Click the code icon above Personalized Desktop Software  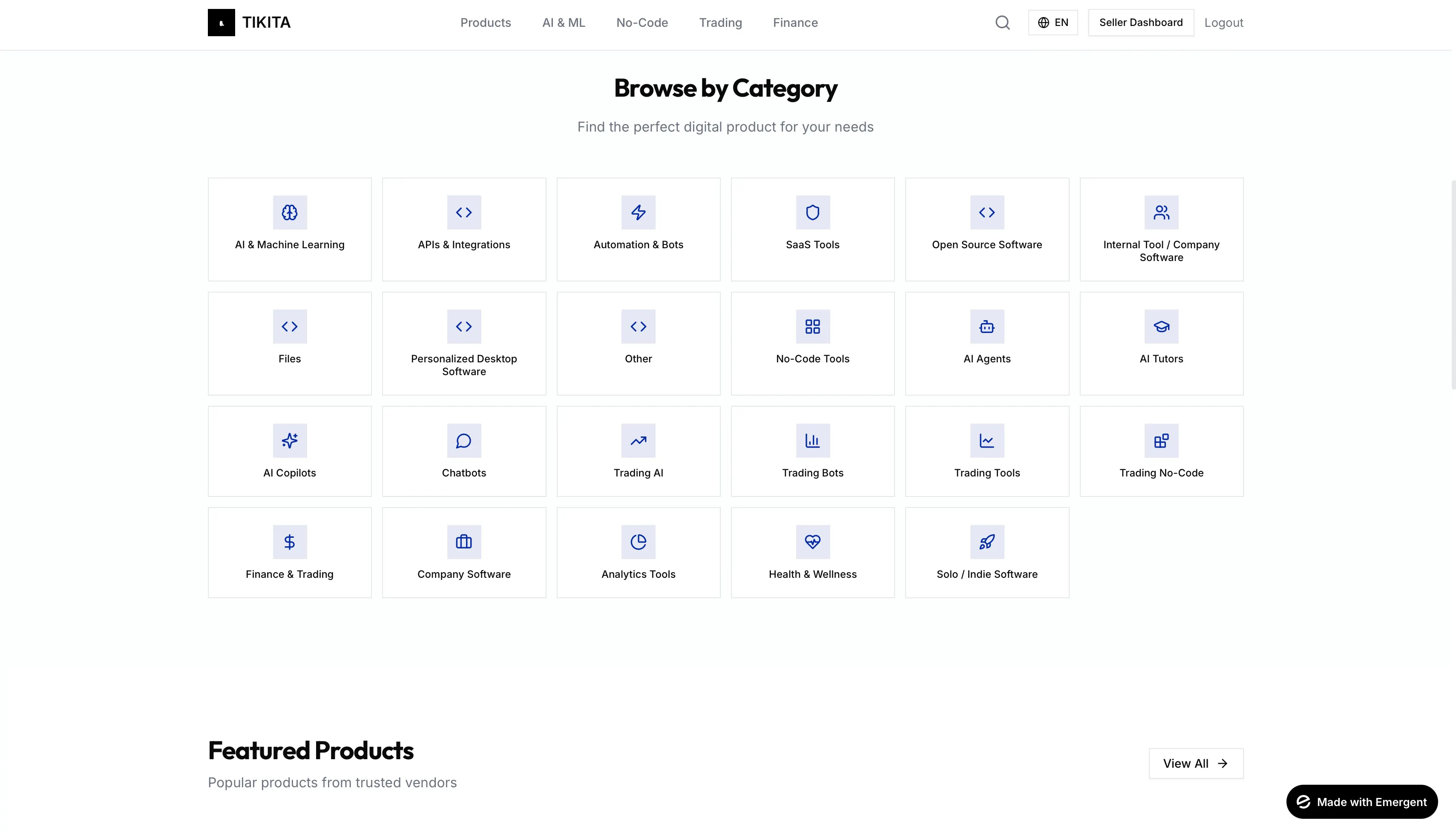click(x=463, y=326)
